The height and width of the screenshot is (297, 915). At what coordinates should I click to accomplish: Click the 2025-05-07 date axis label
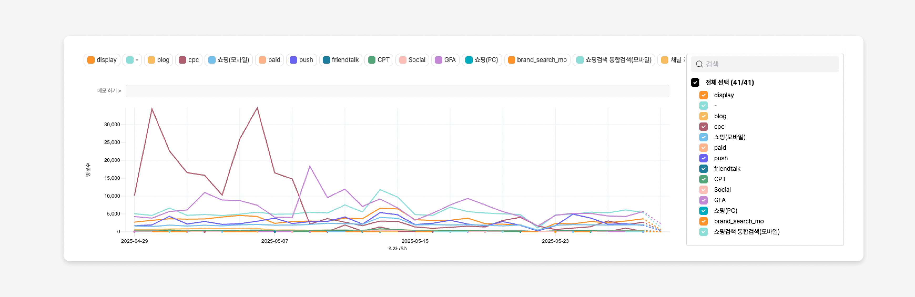pos(274,241)
